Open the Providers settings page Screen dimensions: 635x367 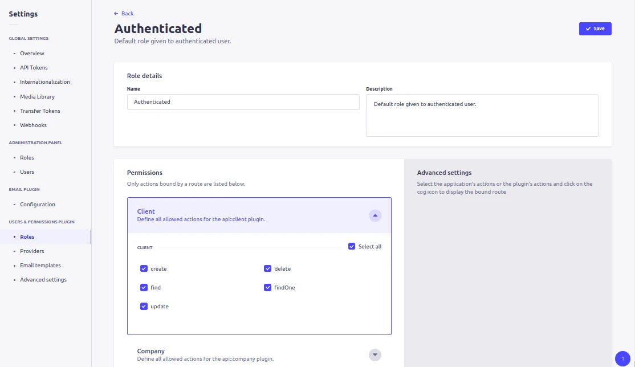click(x=32, y=251)
